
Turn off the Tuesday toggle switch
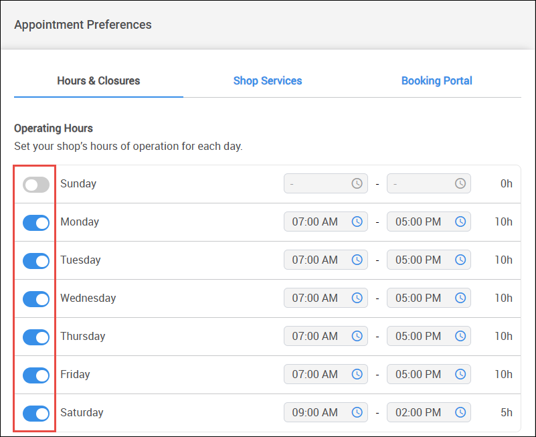pyautogui.click(x=36, y=261)
